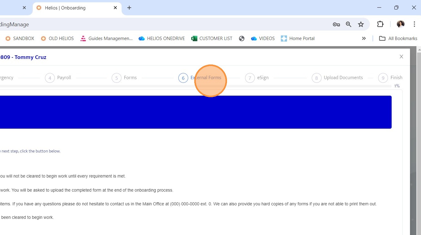Screen dimensions: 421x235
Task: Open the Guides Management bookmark
Action: click(x=106, y=39)
